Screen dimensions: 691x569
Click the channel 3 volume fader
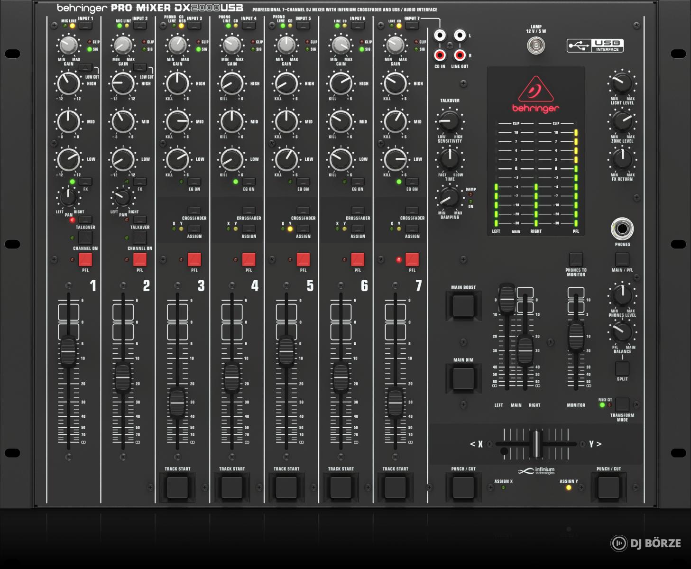tap(177, 403)
